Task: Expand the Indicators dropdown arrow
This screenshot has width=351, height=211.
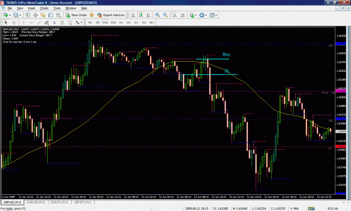Action: (x=196, y=15)
